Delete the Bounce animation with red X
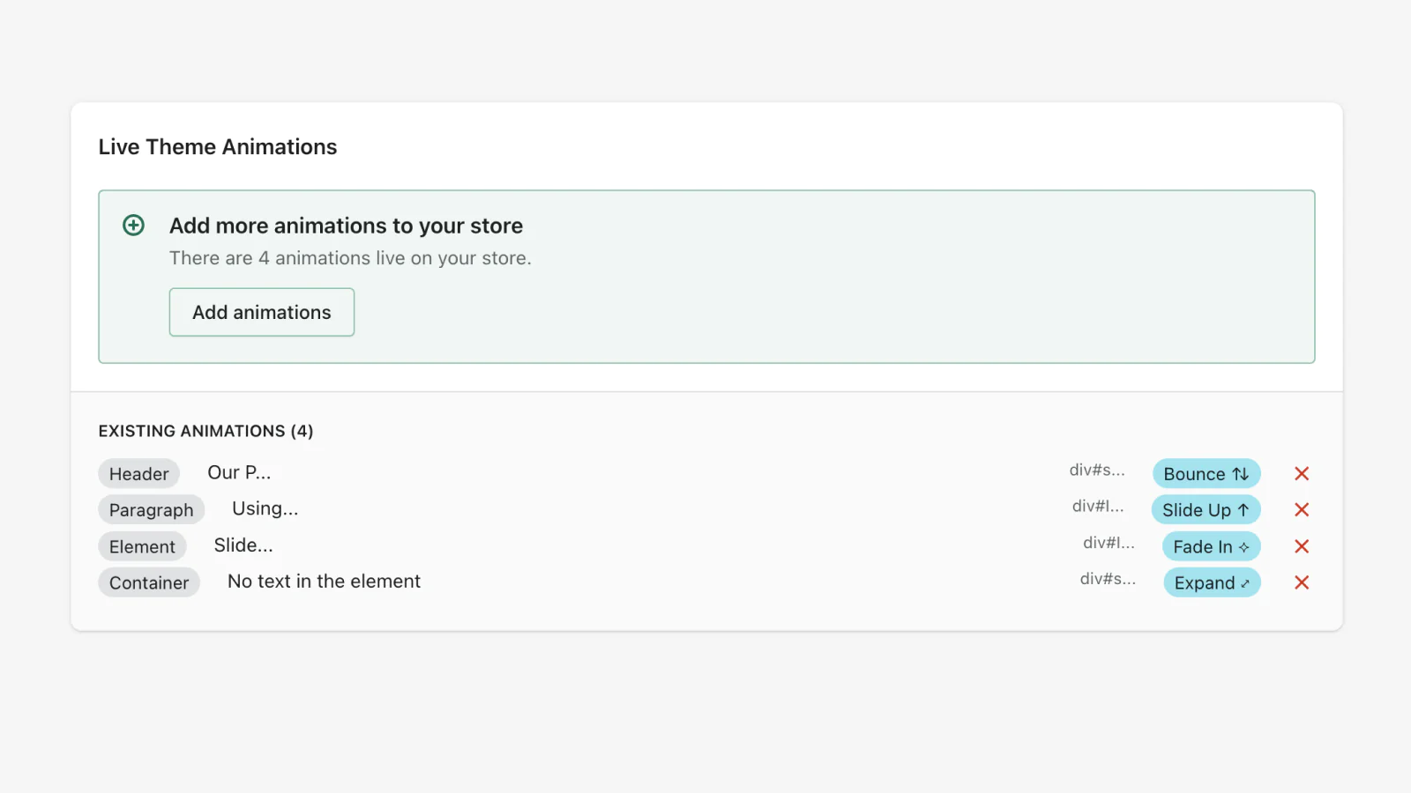 click(1302, 474)
